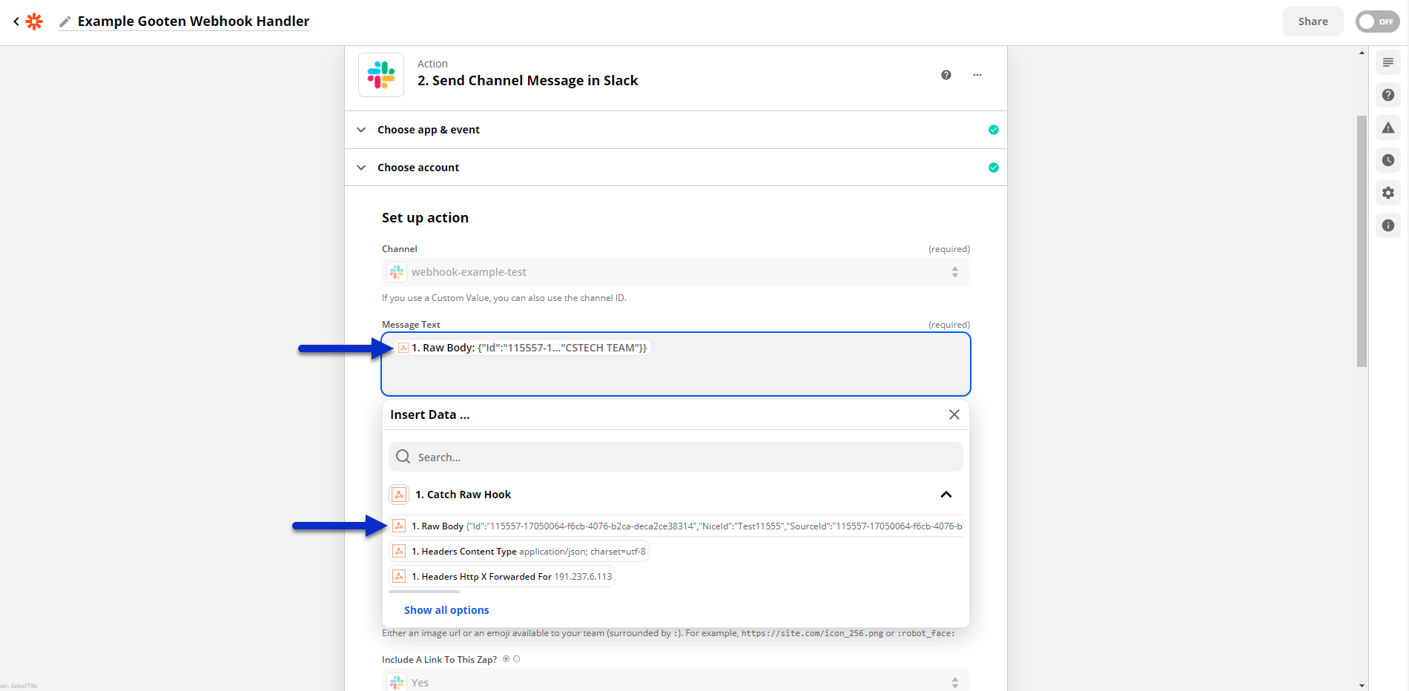Insert 'Headers Http X Forwarded For' option
This screenshot has width=1409, height=691.
502,576
